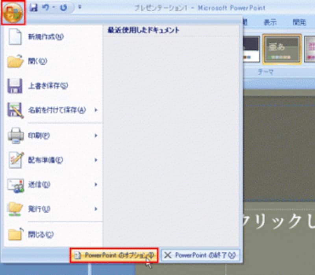Select the 新規作成(N) menu entry text

[x=46, y=37]
